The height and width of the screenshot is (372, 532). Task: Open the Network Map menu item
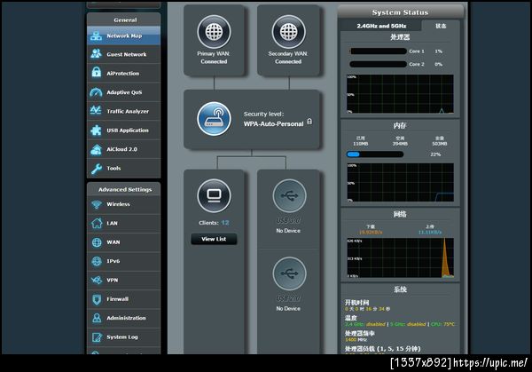[x=123, y=36]
